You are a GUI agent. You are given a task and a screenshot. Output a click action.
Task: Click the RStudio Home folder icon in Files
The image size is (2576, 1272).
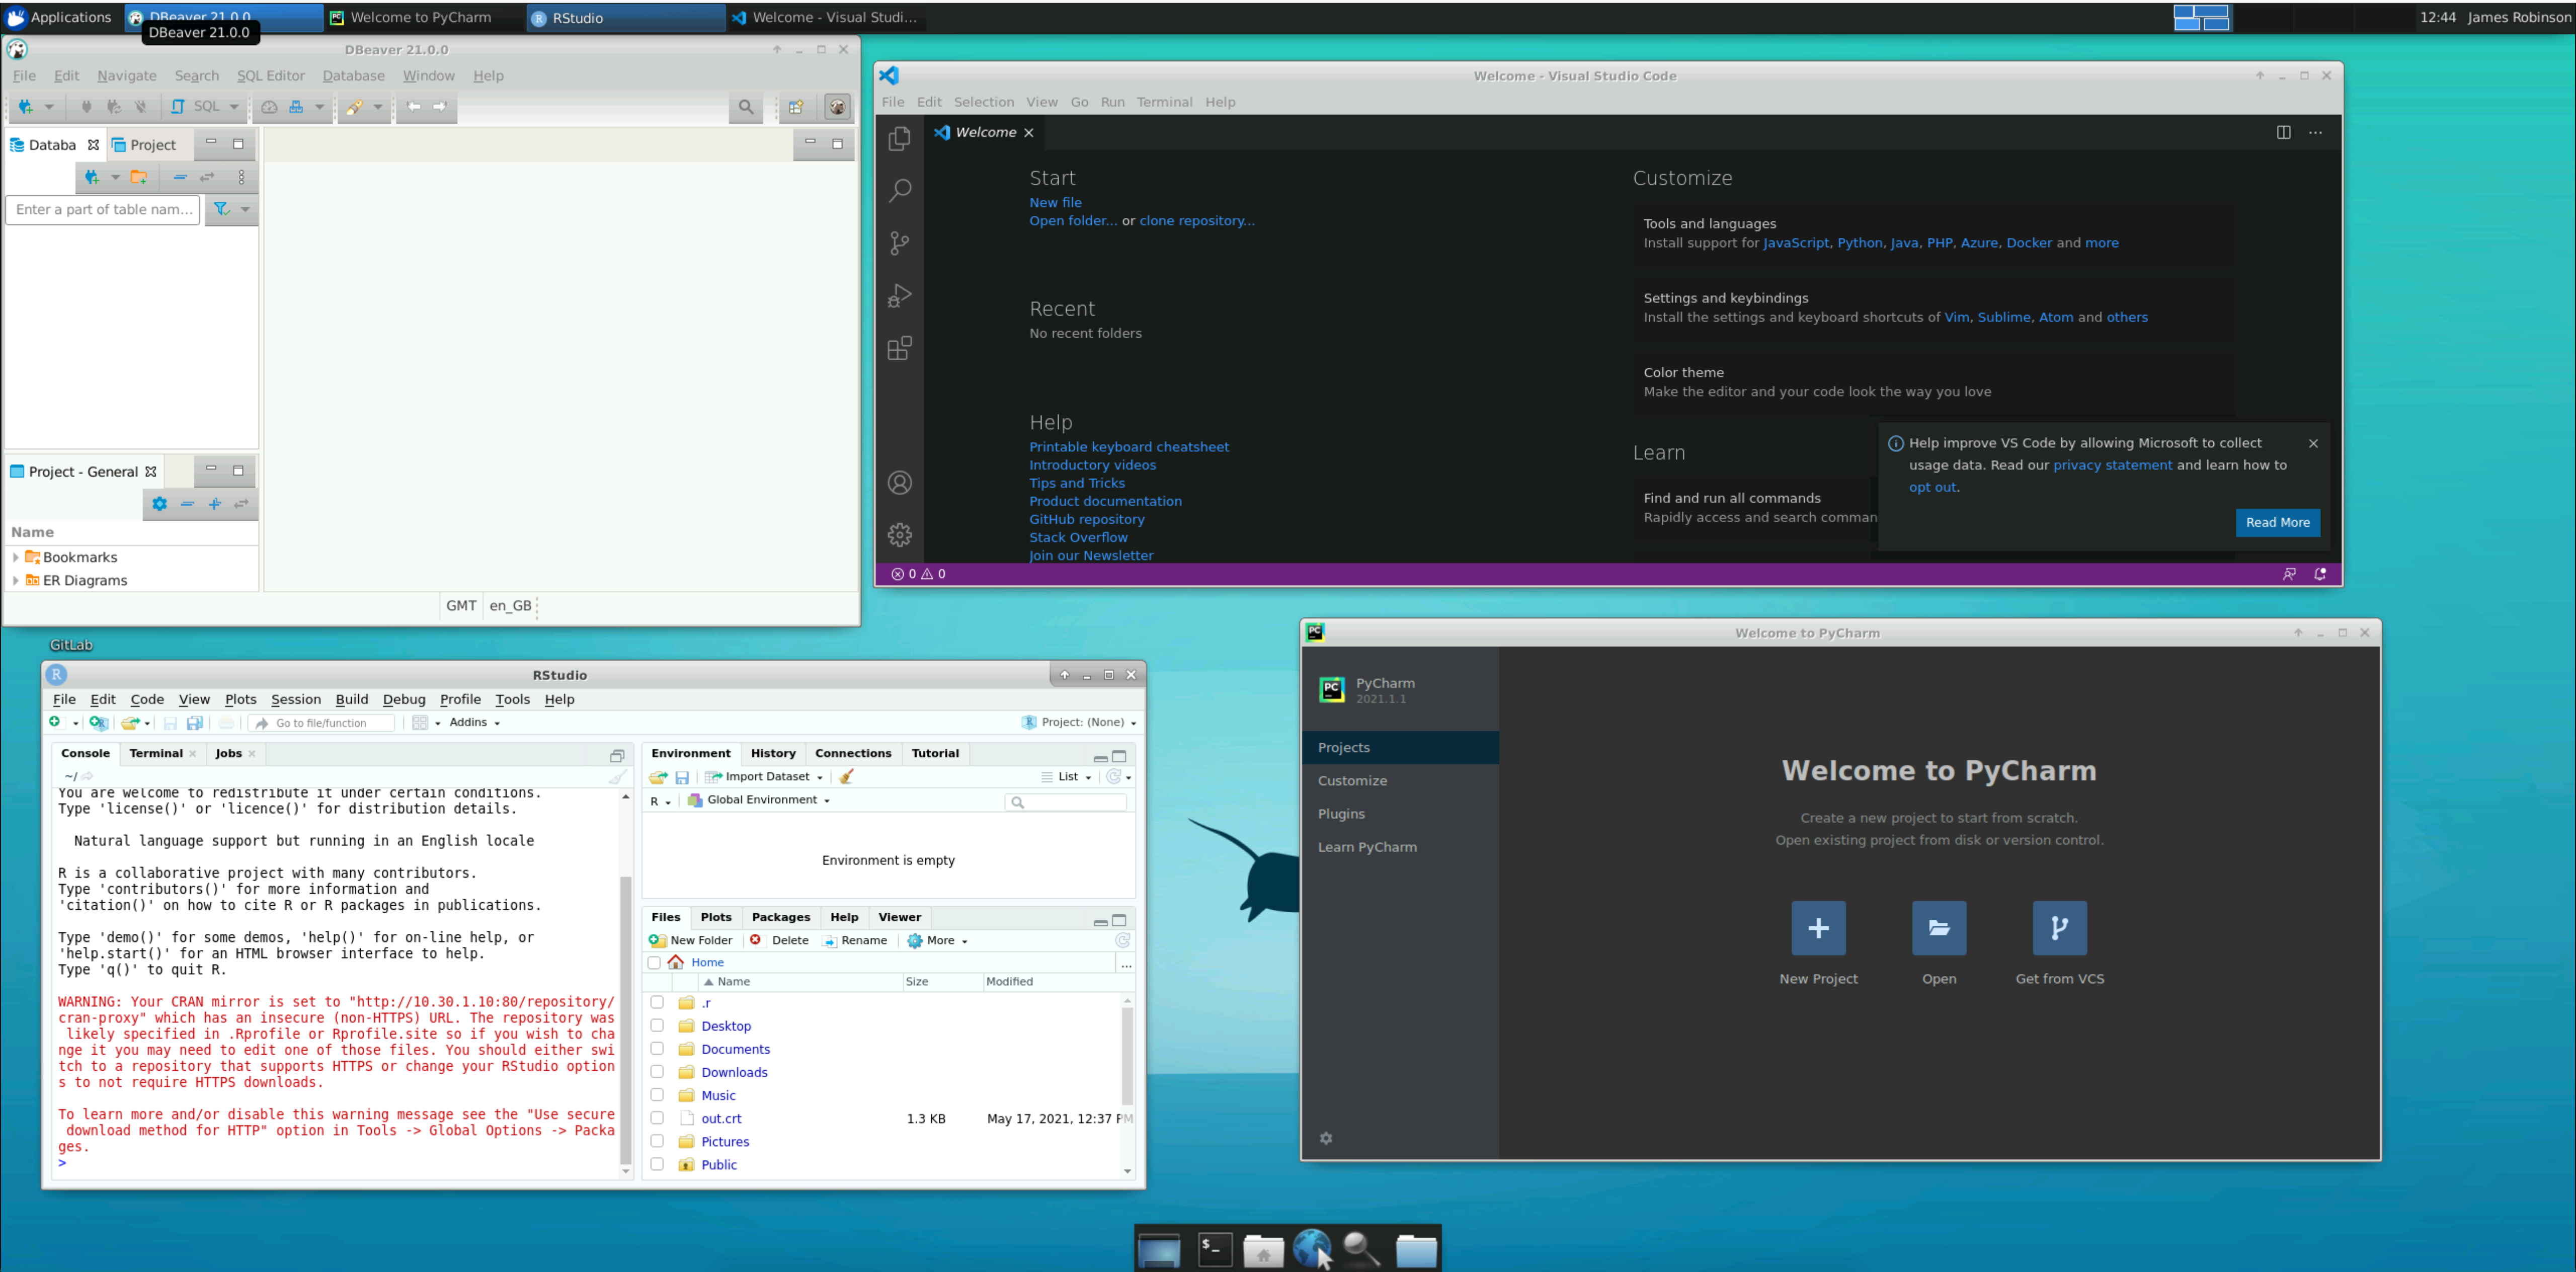[x=676, y=963]
